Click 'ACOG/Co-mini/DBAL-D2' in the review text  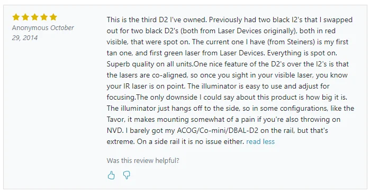pos(218,130)
